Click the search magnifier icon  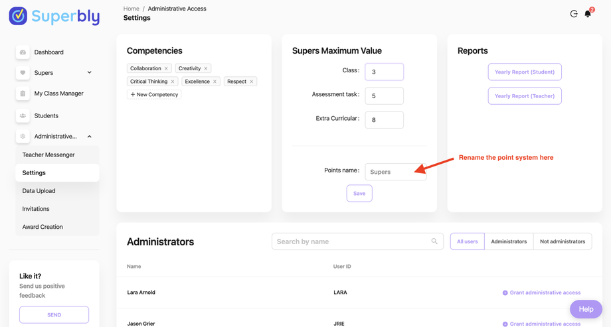click(434, 241)
